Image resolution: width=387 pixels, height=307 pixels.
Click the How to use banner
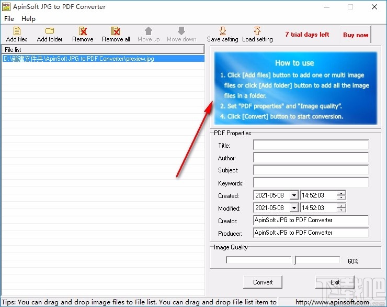click(295, 88)
